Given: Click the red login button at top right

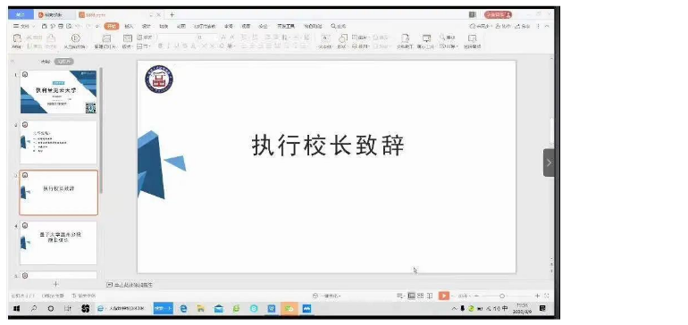Looking at the screenshot, I should tap(498, 15).
